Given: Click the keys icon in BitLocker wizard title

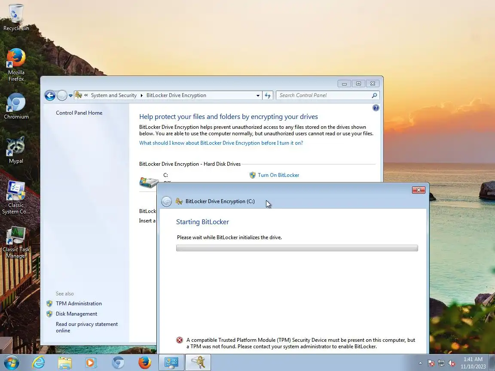Looking at the screenshot, I should (x=179, y=201).
